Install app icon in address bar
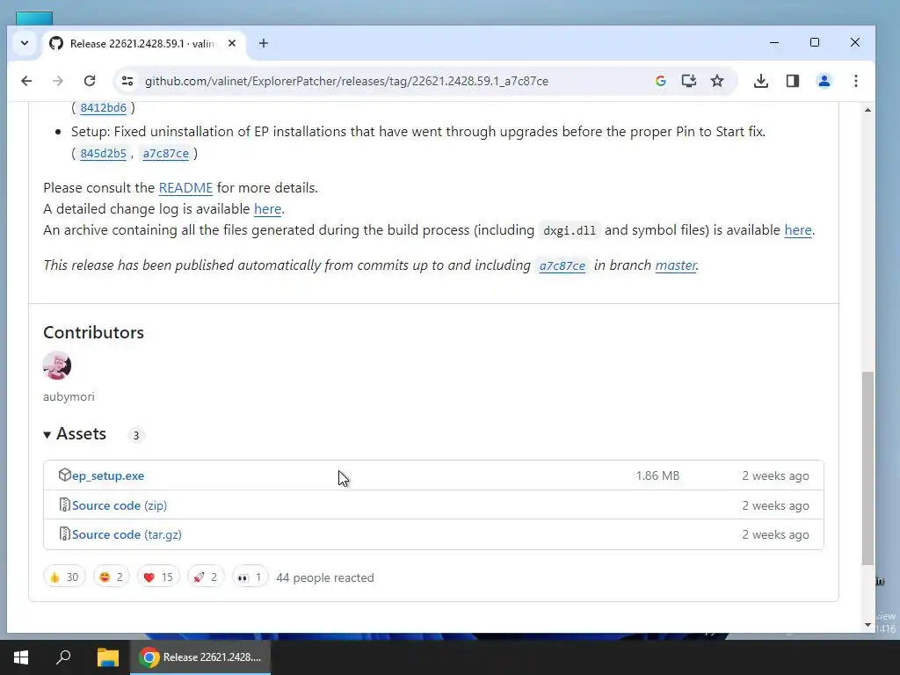The width and height of the screenshot is (900, 675). point(689,81)
